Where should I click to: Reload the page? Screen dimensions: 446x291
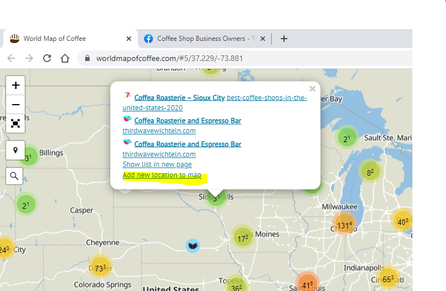(x=47, y=58)
